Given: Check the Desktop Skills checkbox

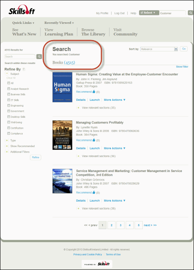Looking at the screenshot, I should 8,117.
